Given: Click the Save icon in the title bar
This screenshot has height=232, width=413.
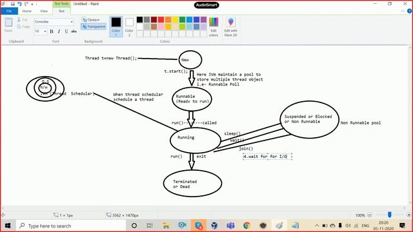Looking at the screenshot, I should point(12,4).
